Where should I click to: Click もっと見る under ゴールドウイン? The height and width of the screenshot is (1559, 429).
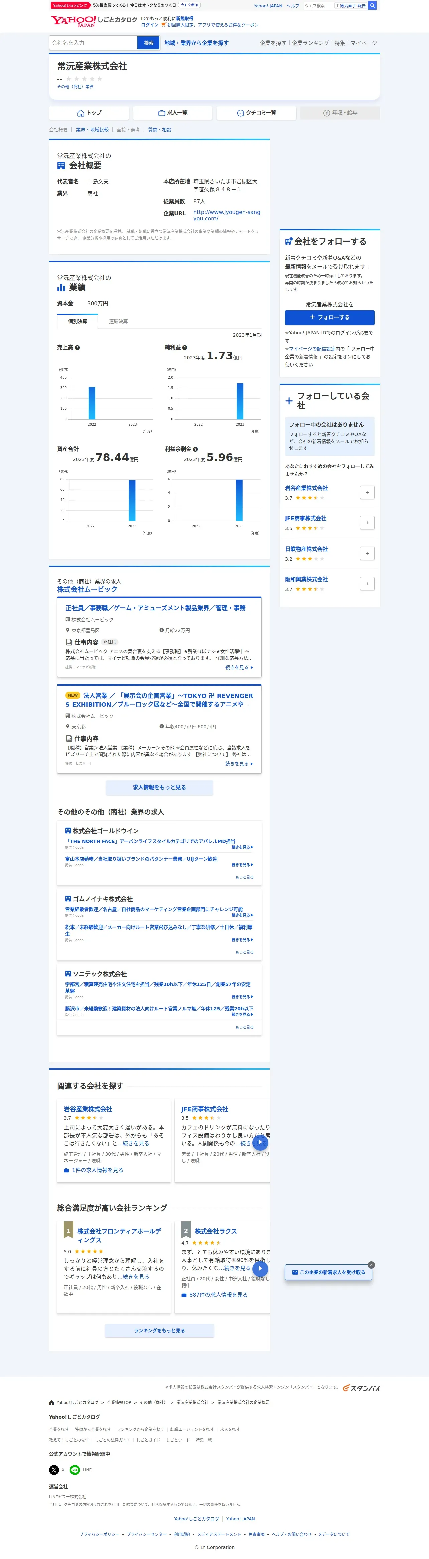tap(244, 877)
